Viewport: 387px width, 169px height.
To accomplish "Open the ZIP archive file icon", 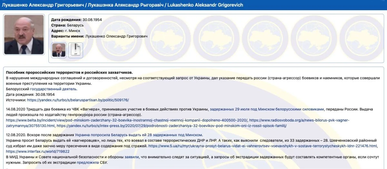I will tap(75, 50).
